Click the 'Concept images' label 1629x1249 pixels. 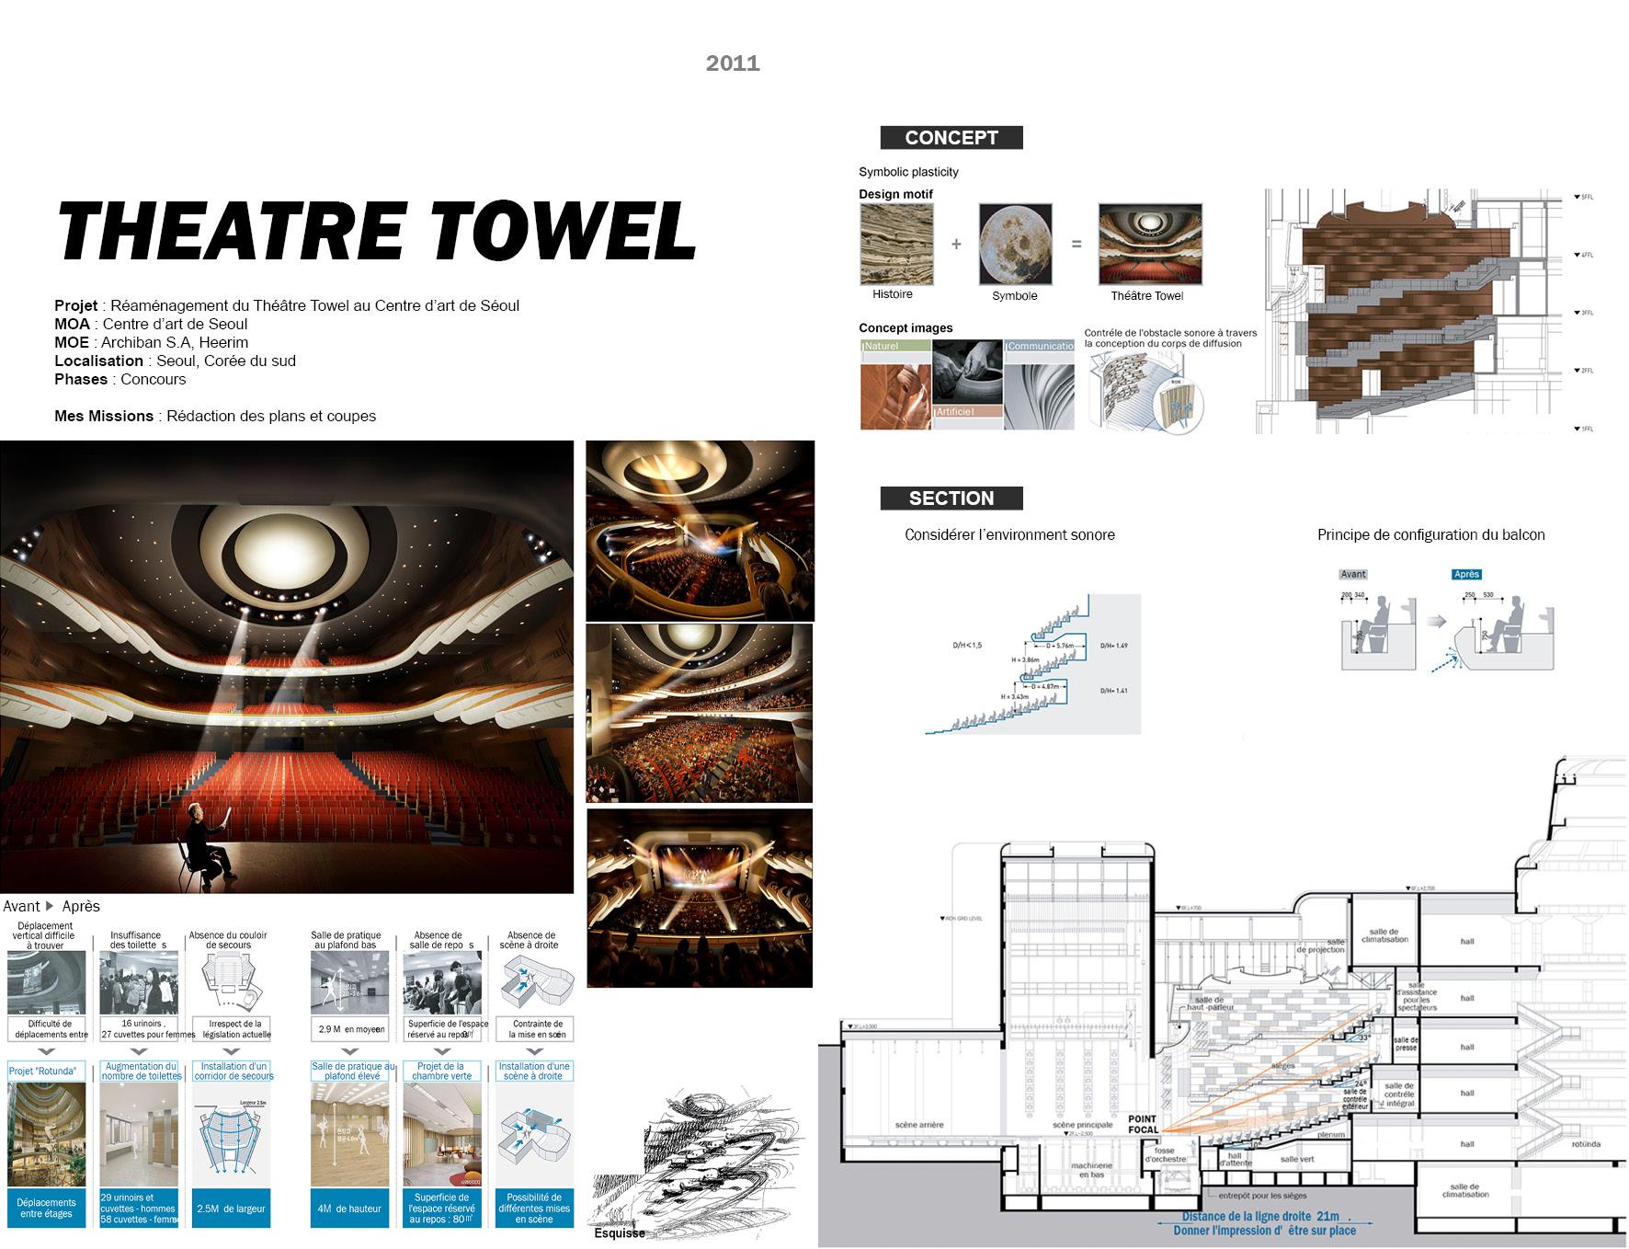(906, 327)
